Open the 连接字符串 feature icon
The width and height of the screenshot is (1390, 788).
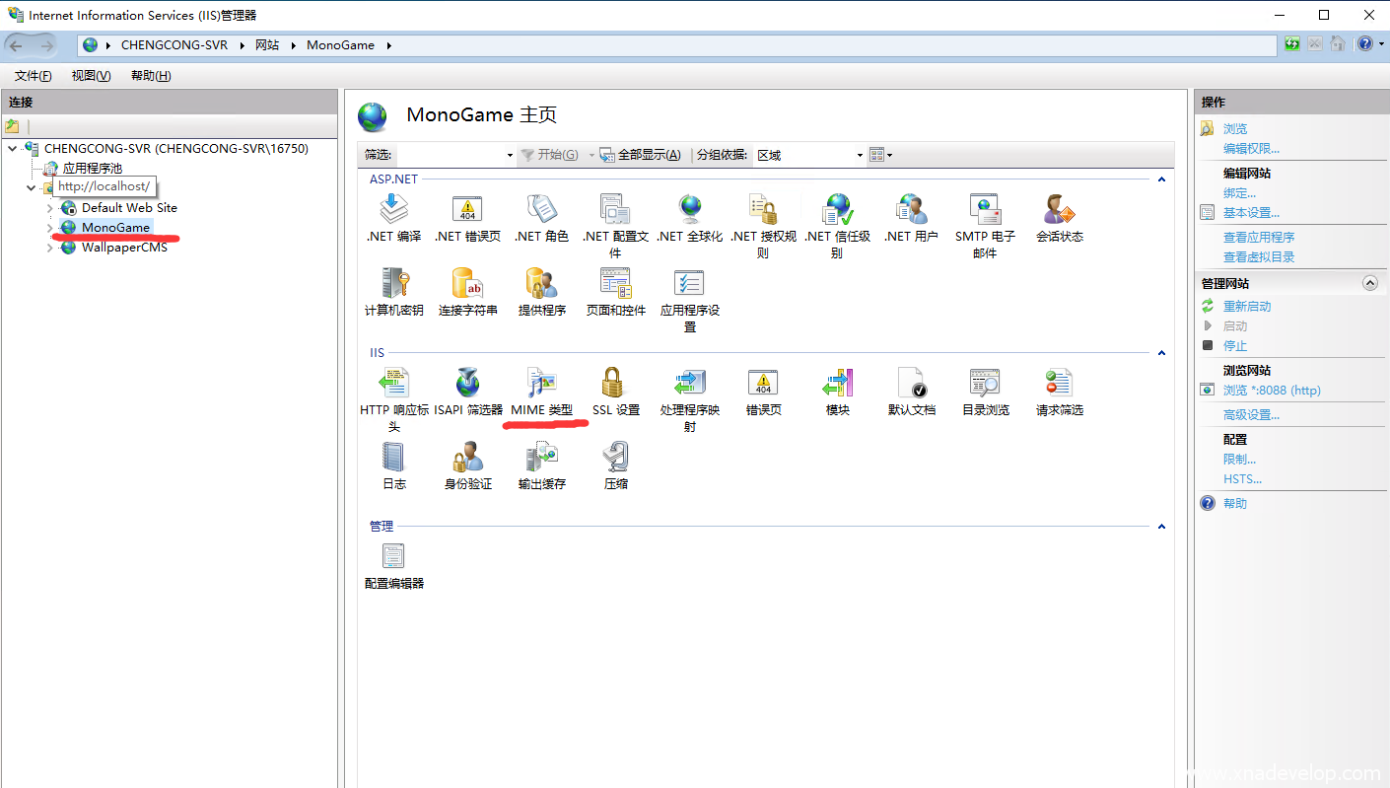coord(467,284)
